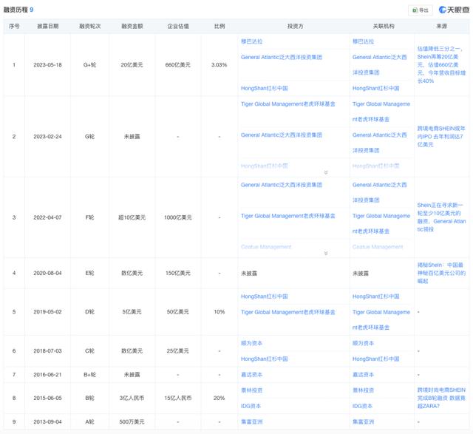
Task: Click the 融资历程 section title
Action: pyautogui.click(x=16, y=10)
